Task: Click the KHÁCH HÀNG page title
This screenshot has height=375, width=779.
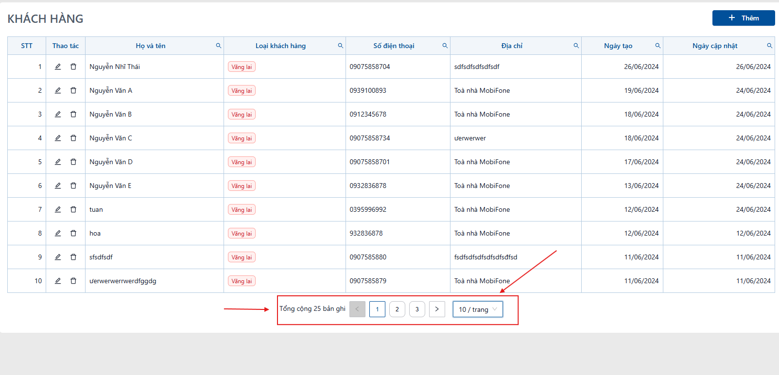Action: (45, 18)
